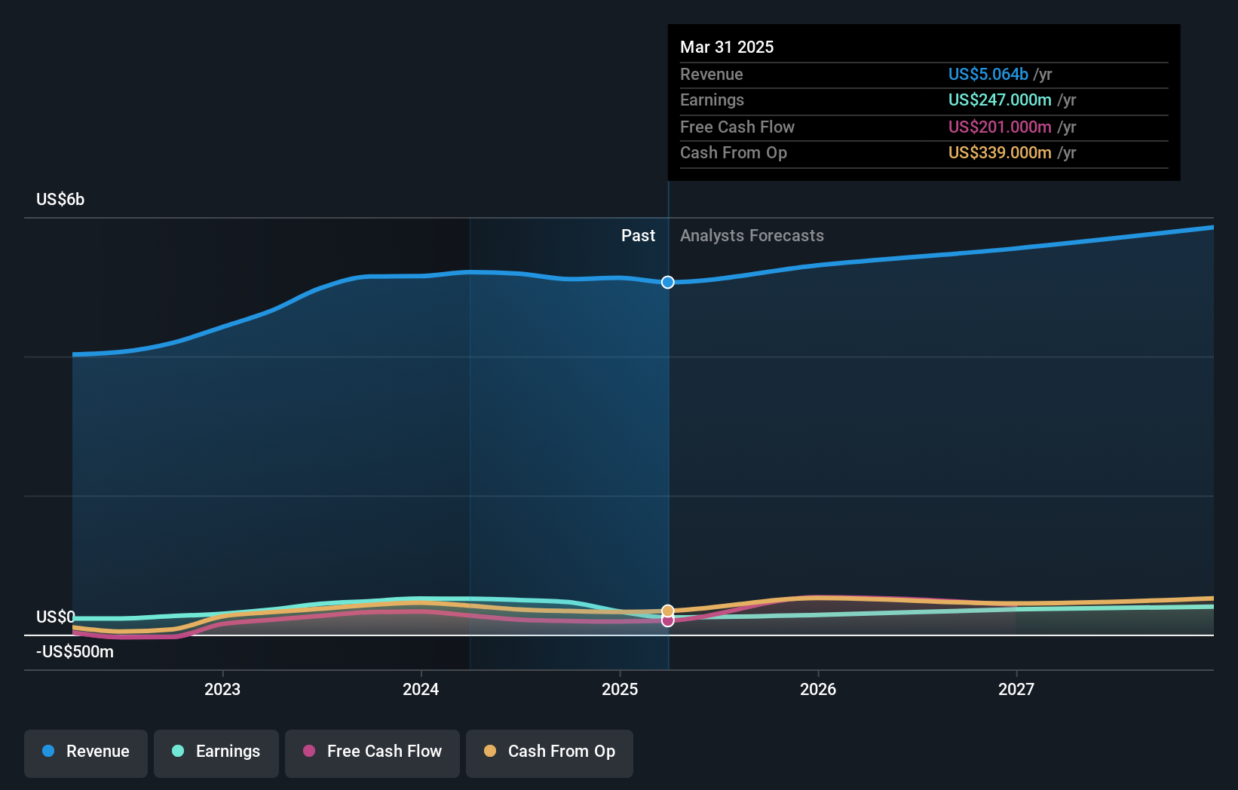Click the Analysts Forecasts label
Viewport: 1238px width, 790px height.
tap(752, 235)
